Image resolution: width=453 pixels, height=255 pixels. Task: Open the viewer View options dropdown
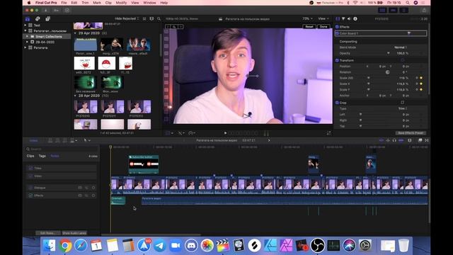pyautogui.click(x=323, y=18)
